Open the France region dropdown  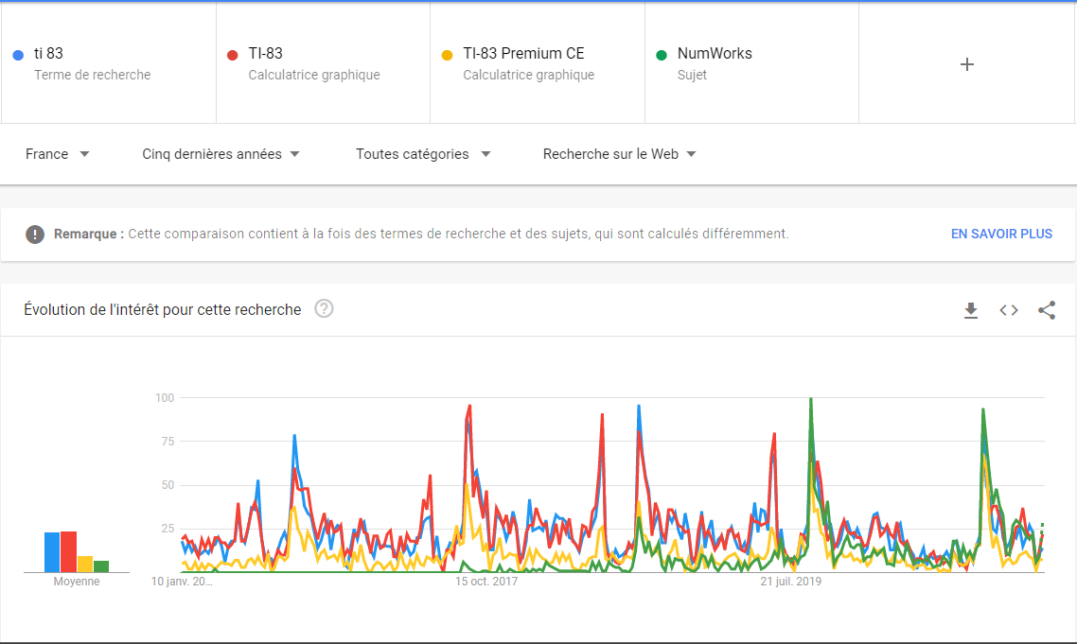coord(57,154)
